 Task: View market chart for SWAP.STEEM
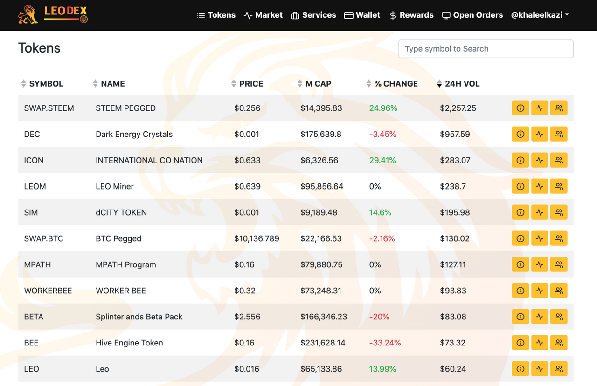540,108
